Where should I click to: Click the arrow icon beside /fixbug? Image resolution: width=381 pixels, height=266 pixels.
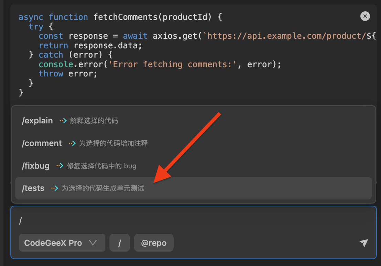click(x=60, y=166)
